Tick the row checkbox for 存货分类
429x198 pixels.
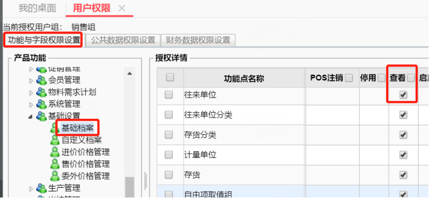(169, 134)
